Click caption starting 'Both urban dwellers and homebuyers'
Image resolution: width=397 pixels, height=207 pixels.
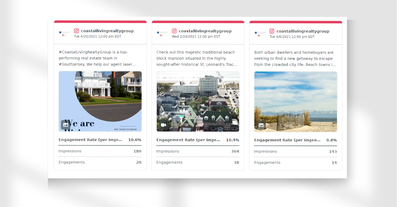point(295,59)
